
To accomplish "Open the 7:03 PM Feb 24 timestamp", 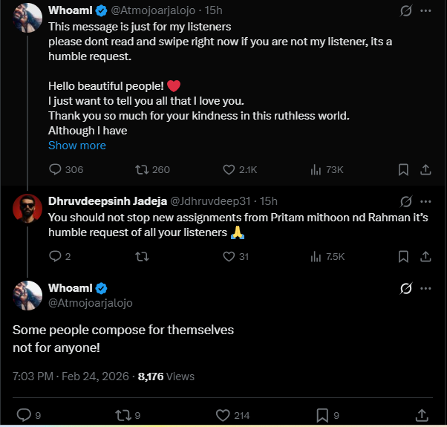I will pos(69,377).
